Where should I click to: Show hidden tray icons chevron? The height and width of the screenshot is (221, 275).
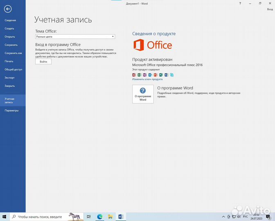point(223,217)
